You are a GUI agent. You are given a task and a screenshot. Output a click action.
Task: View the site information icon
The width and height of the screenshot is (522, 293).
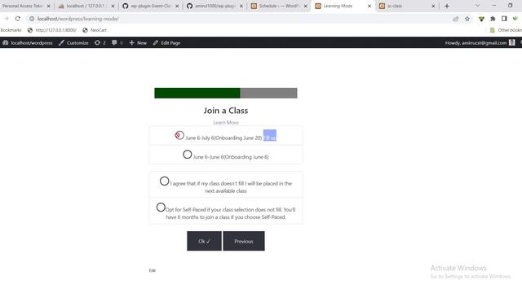[32, 19]
